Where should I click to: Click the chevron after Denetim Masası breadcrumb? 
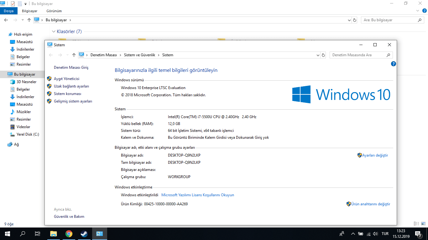coord(120,55)
